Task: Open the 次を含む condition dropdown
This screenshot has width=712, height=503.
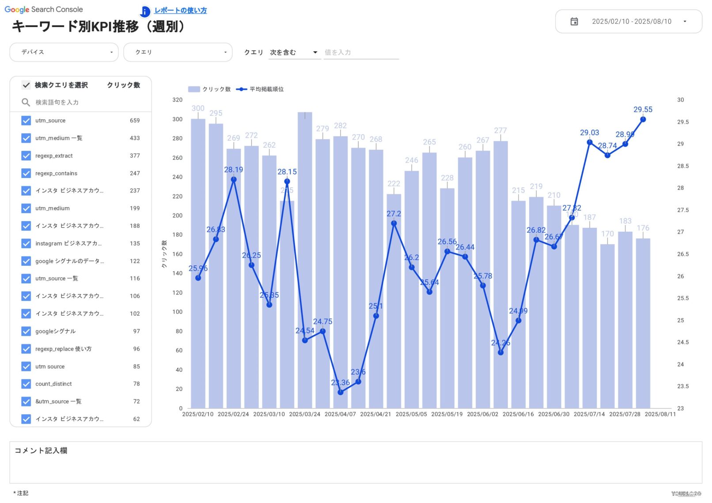Action: click(294, 53)
